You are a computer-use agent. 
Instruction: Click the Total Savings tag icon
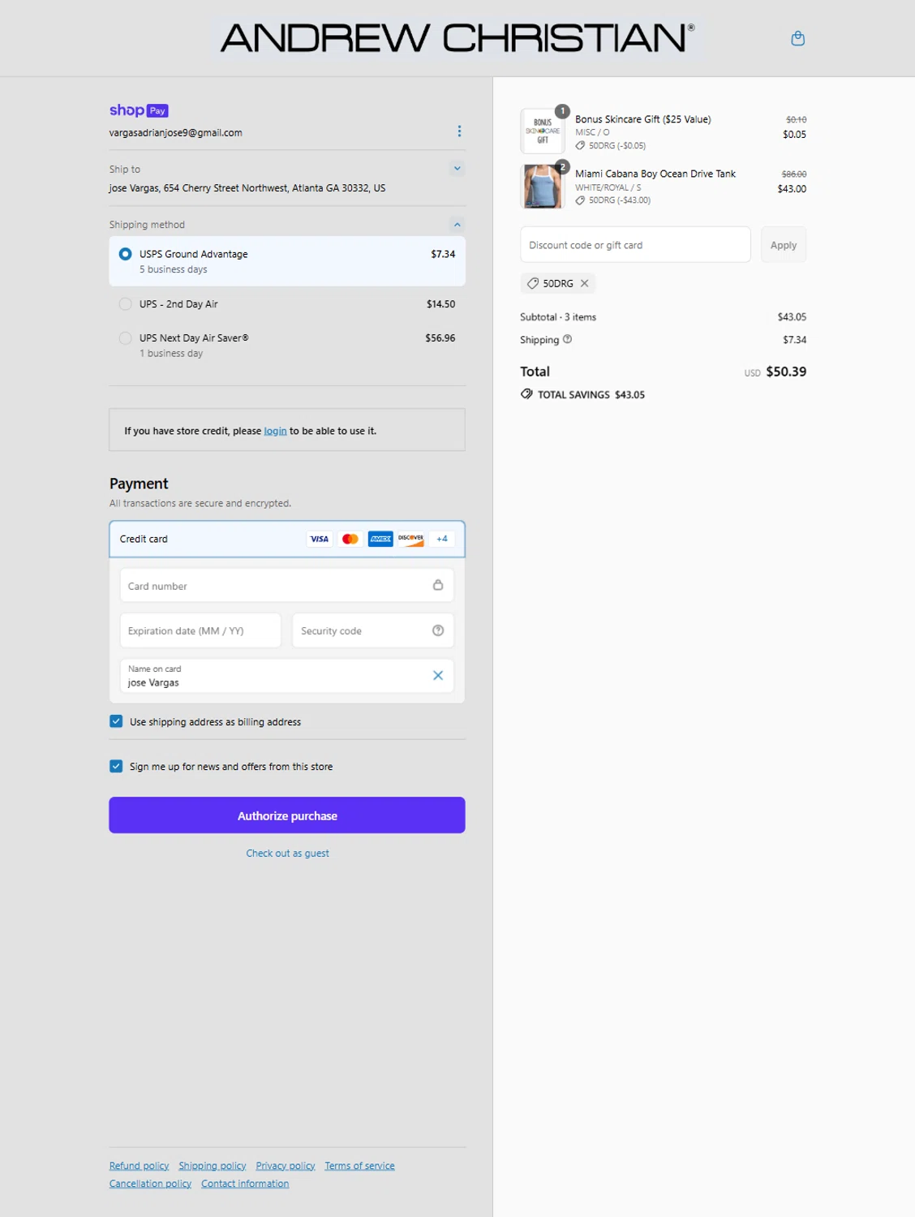(526, 394)
